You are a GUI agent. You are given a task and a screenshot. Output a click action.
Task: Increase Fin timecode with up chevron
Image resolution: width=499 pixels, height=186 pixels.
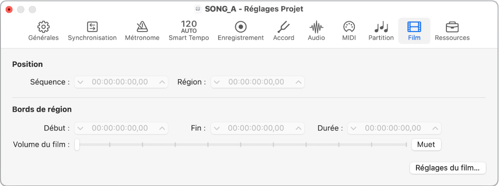(298, 128)
